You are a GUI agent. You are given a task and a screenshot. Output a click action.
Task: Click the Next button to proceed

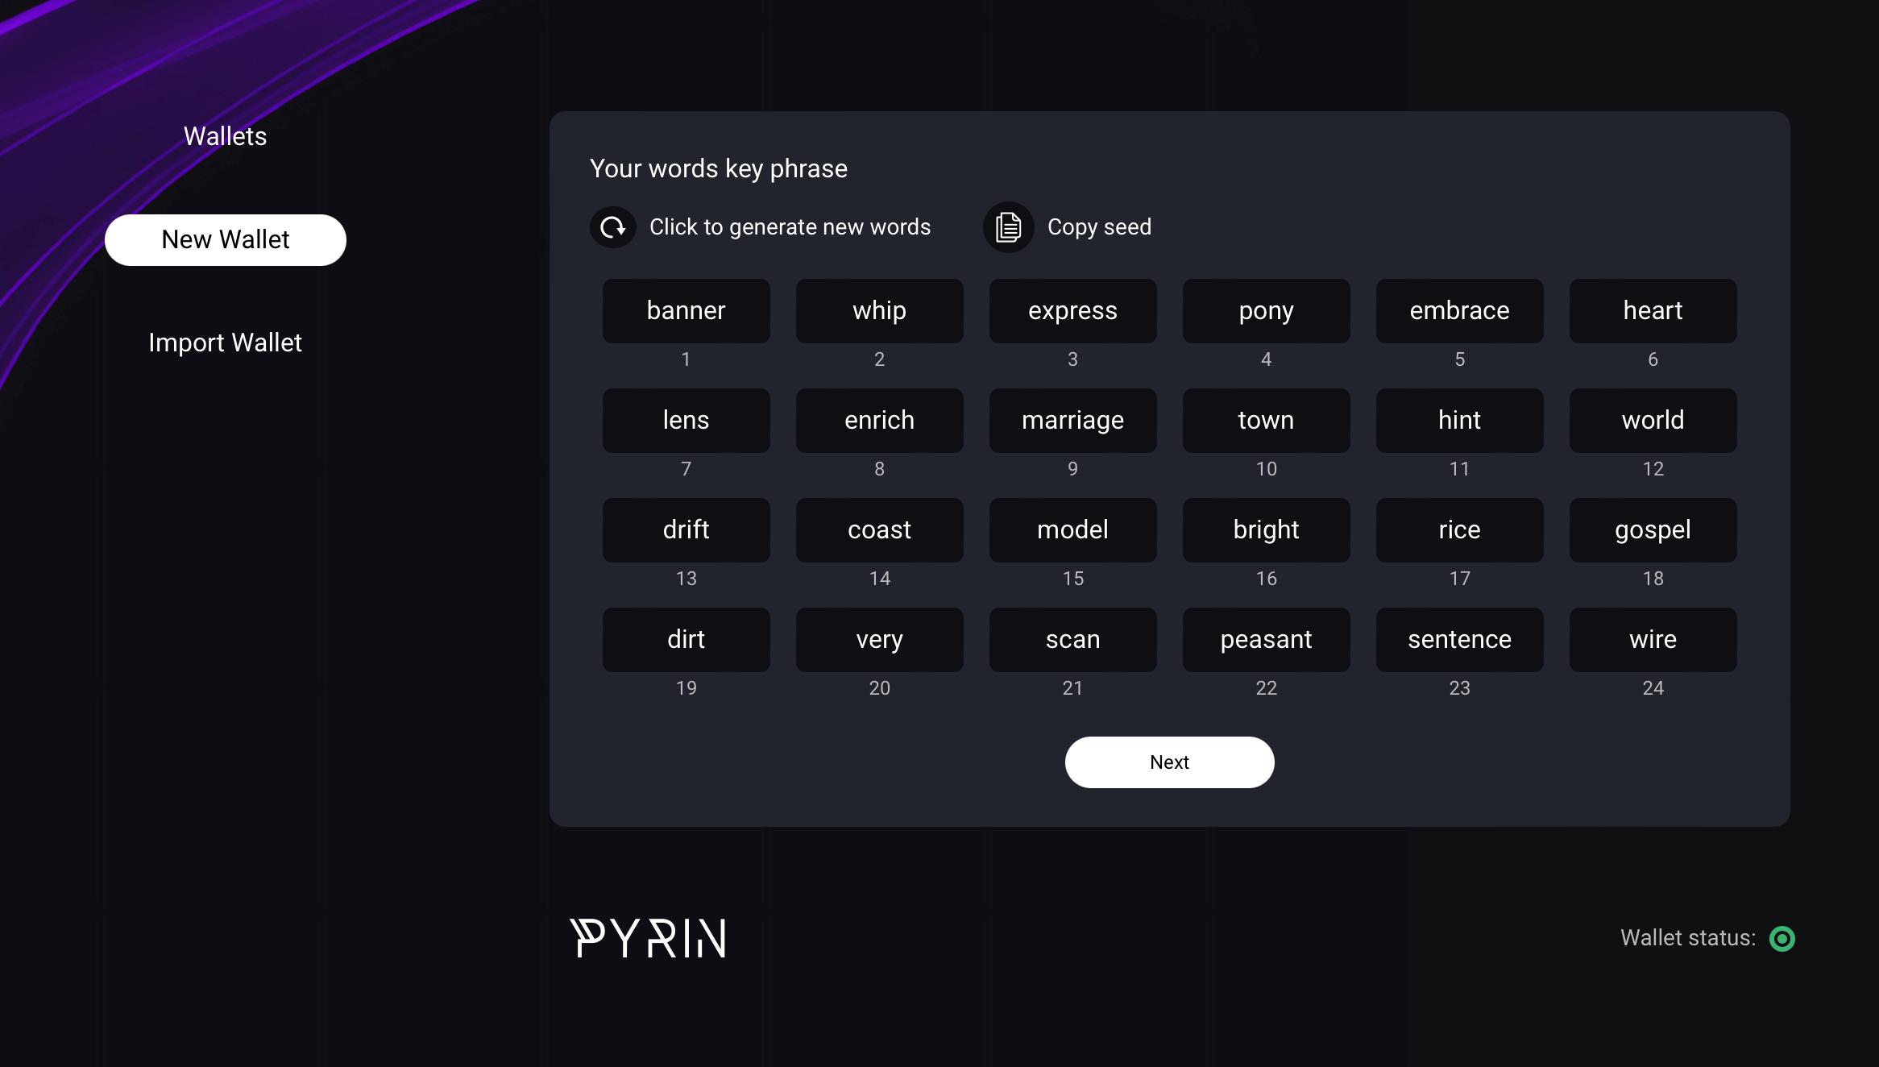pyautogui.click(x=1169, y=762)
